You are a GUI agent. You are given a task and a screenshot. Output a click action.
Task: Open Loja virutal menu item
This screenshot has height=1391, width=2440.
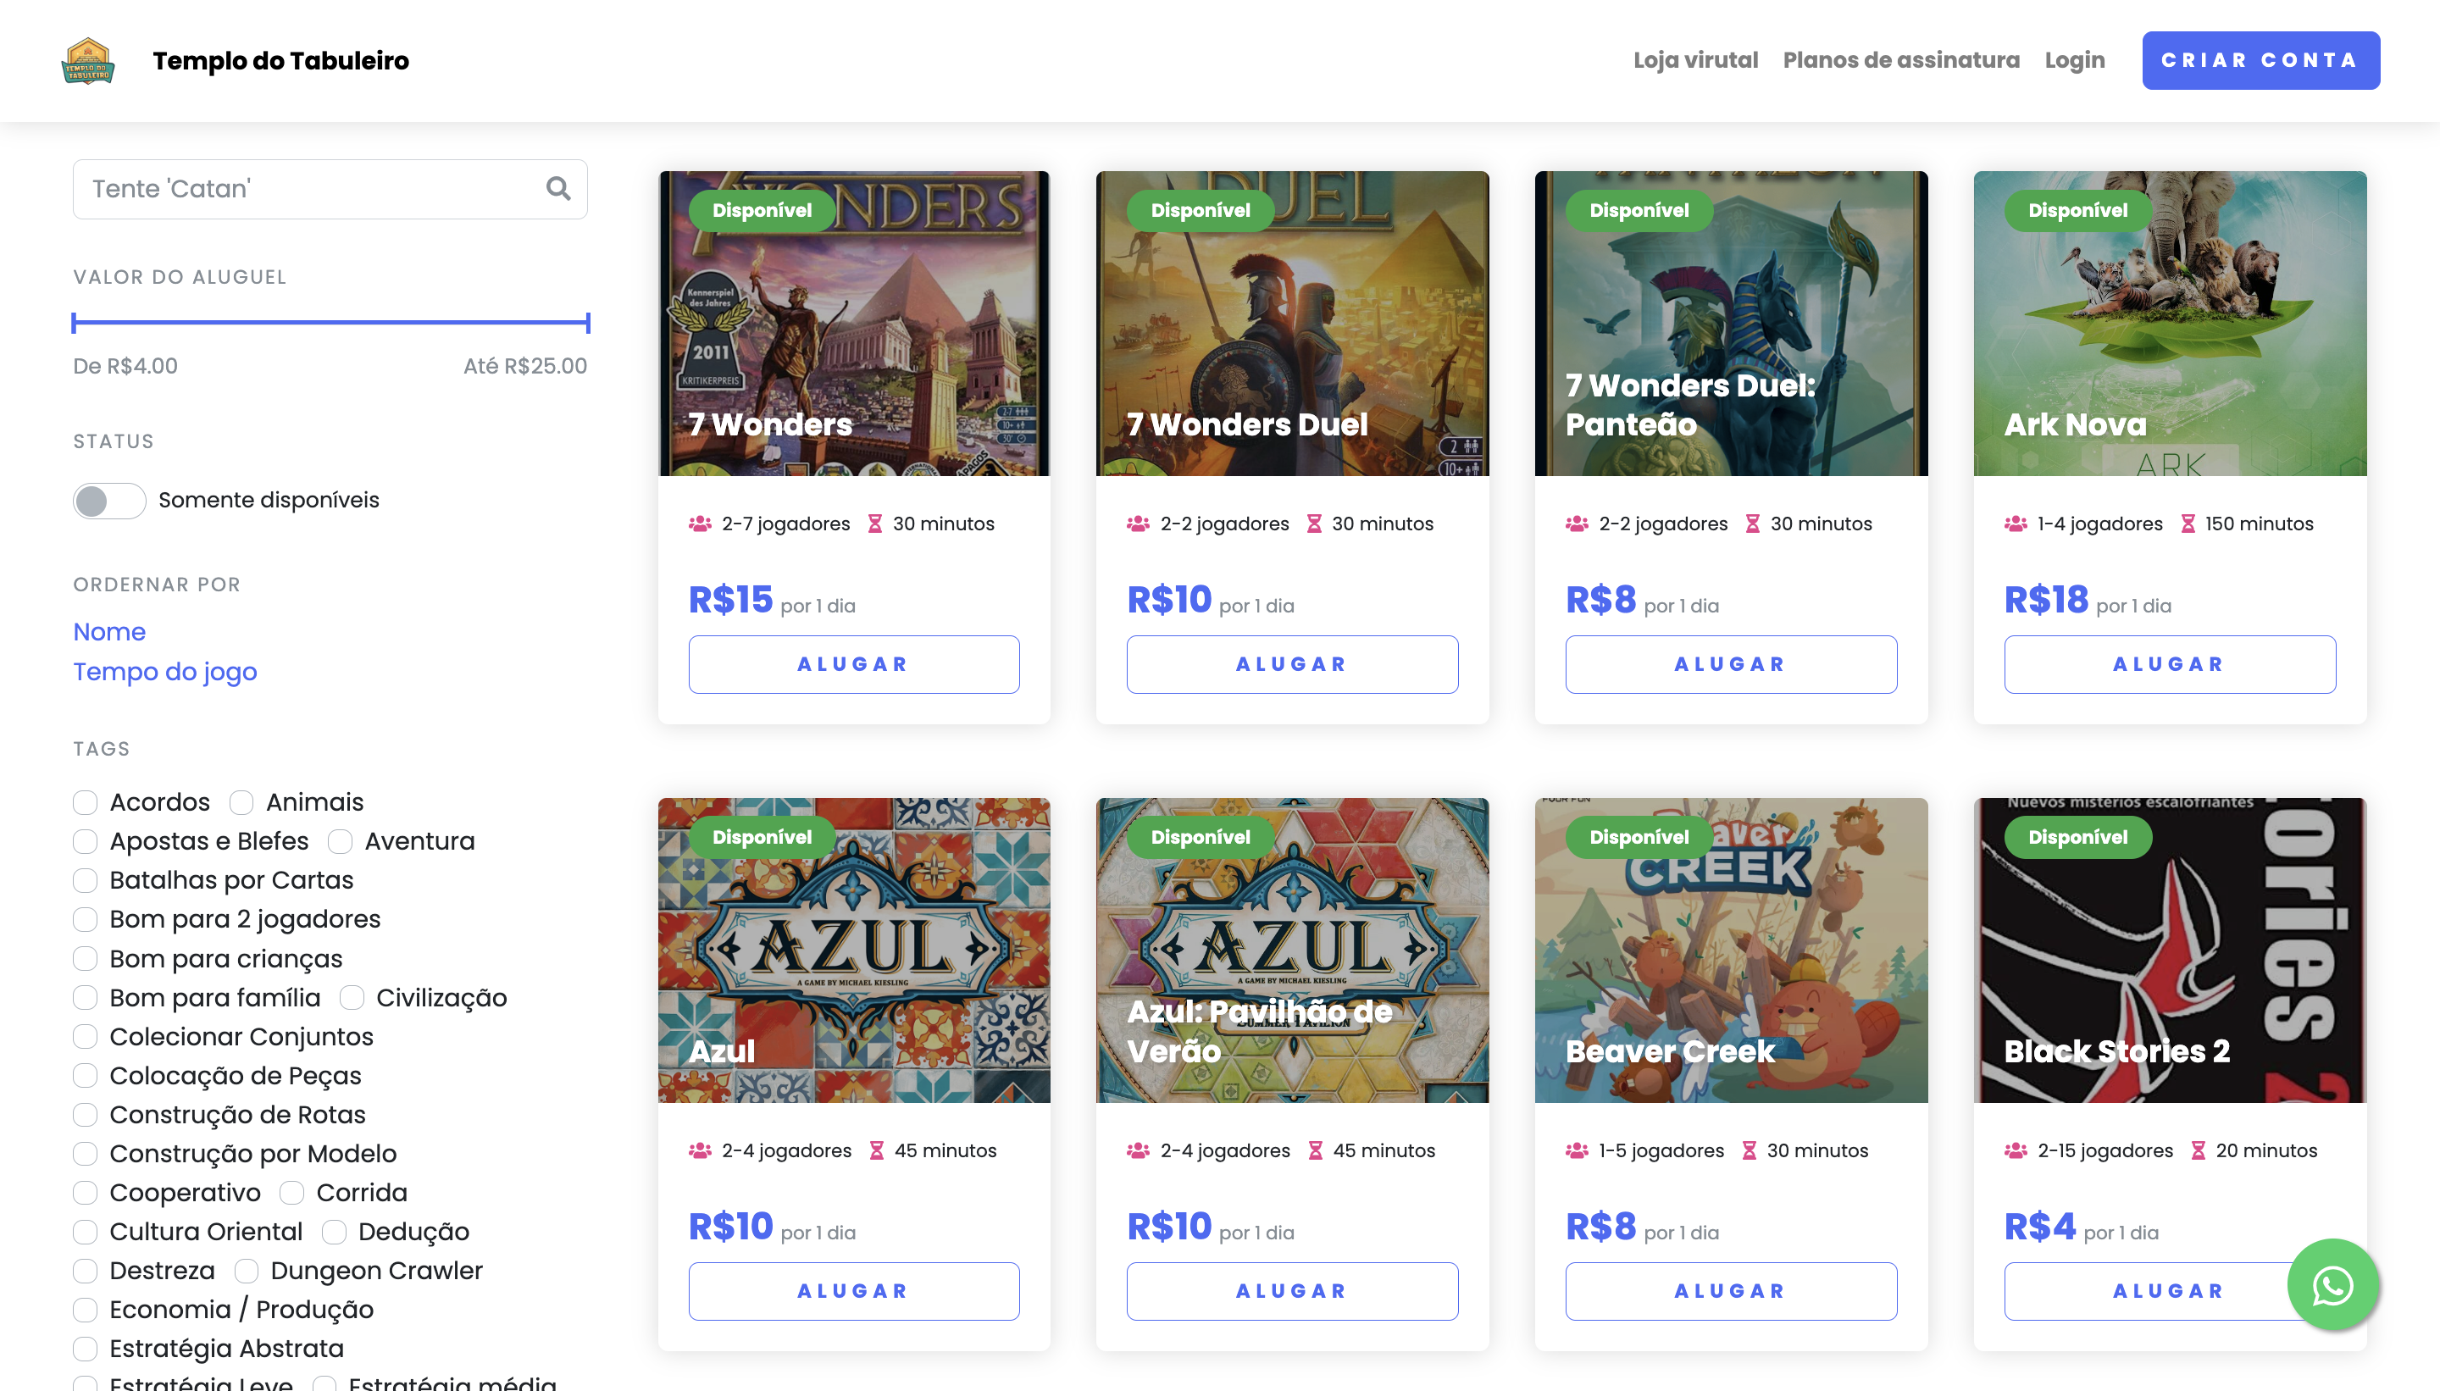(x=1694, y=60)
